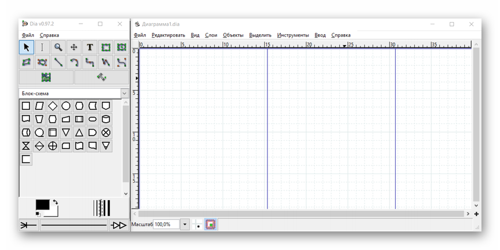Open Справка menu in the Dia toolbox window
The height and width of the screenshot is (250, 500).
point(49,35)
